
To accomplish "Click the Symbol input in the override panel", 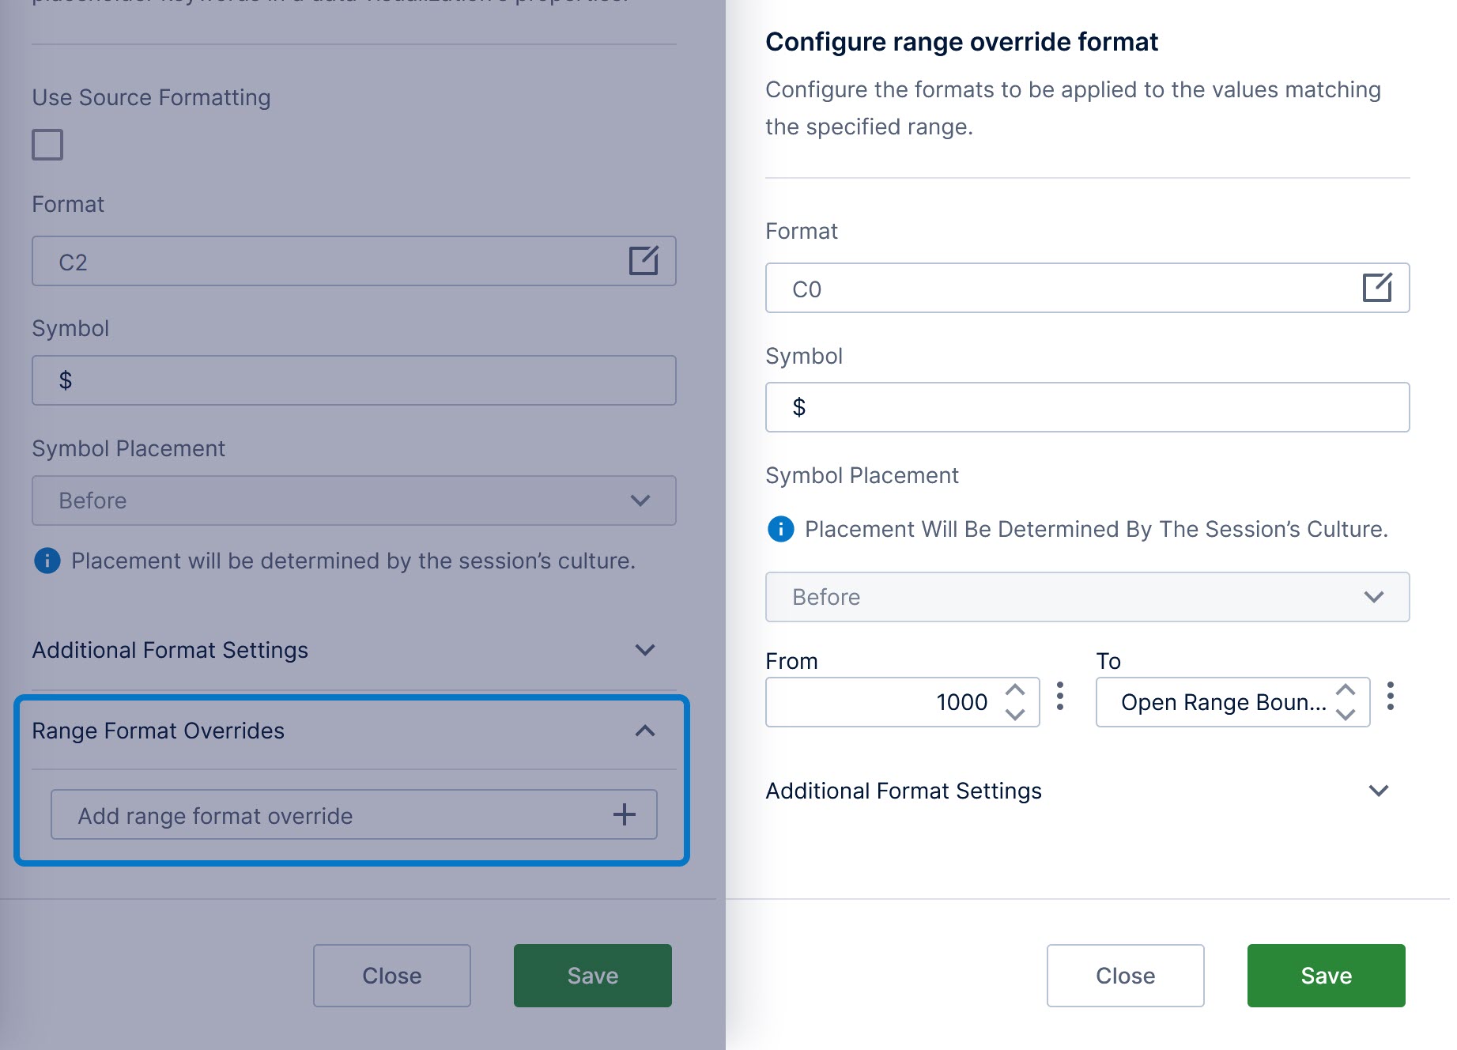I will point(1087,406).
